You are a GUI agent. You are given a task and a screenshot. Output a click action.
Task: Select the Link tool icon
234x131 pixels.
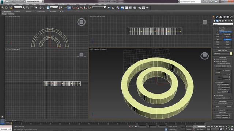point(3,8)
